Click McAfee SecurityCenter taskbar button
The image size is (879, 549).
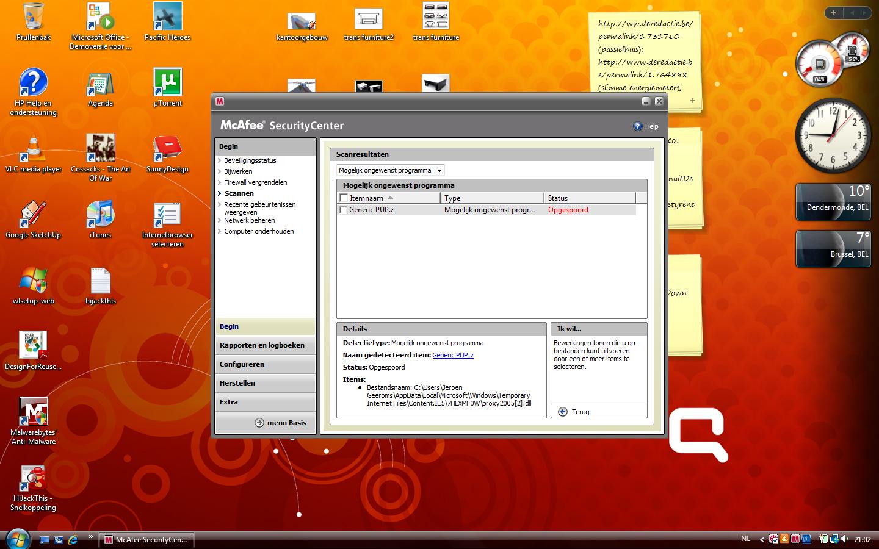[146, 540]
